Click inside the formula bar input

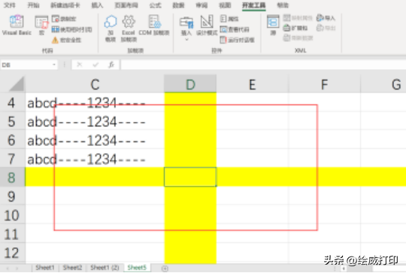click(263, 65)
